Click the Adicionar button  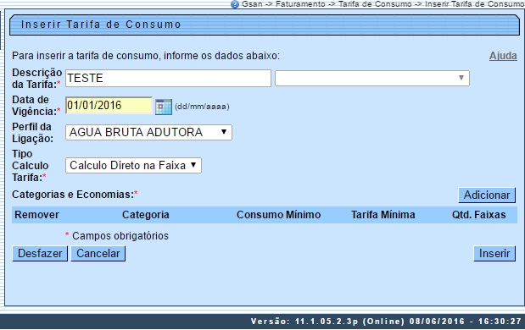[487, 195]
